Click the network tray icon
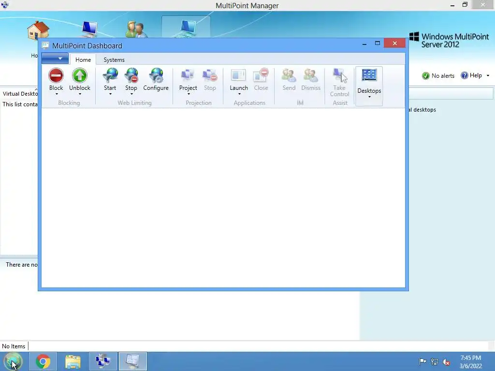This screenshot has height=371, width=495. click(x=435, y=361)
